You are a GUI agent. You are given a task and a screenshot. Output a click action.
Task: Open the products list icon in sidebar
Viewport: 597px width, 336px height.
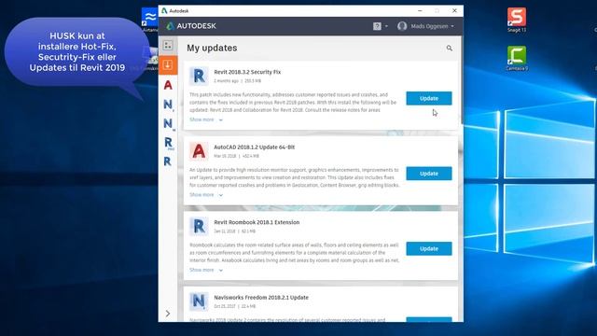(x=168, y=46)
